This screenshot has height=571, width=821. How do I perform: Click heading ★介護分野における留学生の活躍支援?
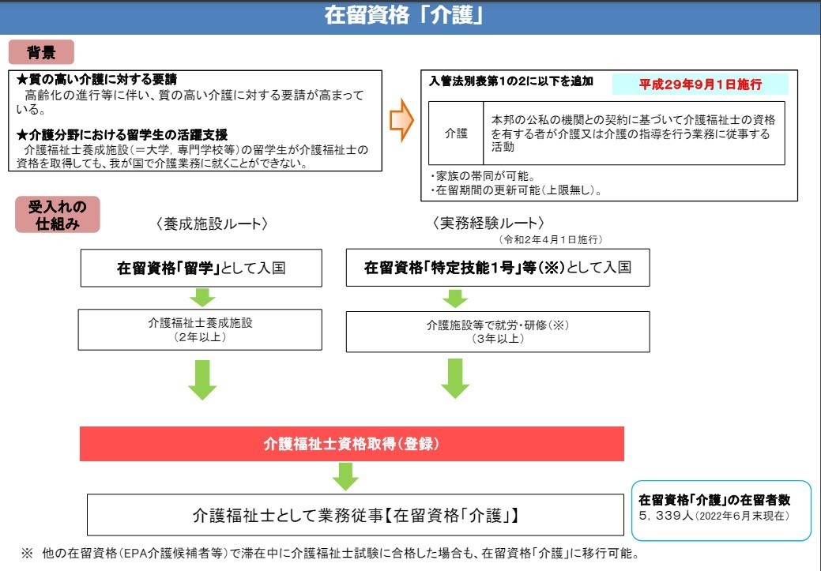point(122,135)
